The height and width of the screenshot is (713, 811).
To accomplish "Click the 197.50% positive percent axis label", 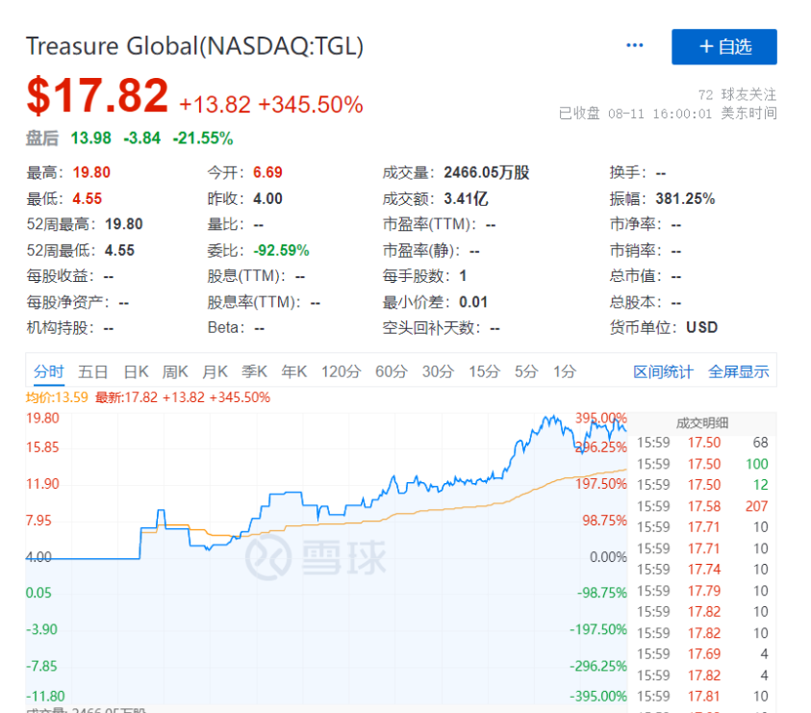I will [601, 484].
